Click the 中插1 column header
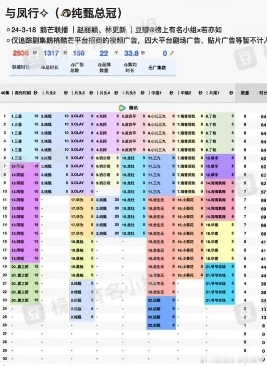Image resolution: width=267 pixels, height=366 pixels. click(156, 93)
